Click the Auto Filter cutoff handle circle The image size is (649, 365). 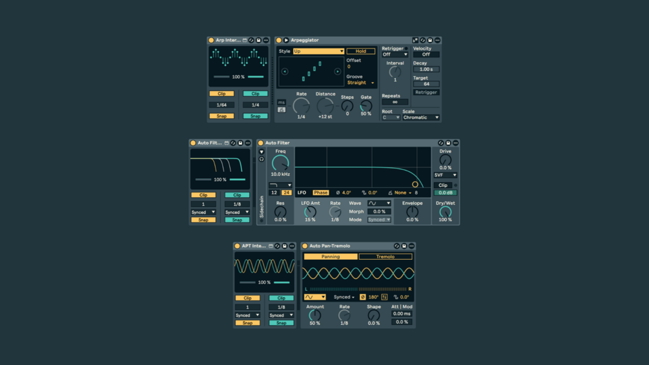pos(415,185)
